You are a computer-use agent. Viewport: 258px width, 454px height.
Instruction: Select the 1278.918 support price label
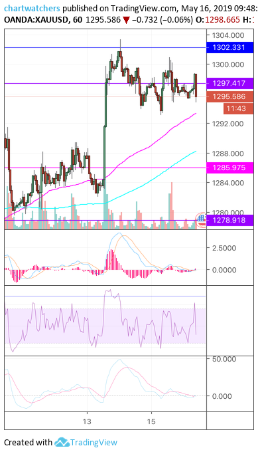[x=229, y=220]
